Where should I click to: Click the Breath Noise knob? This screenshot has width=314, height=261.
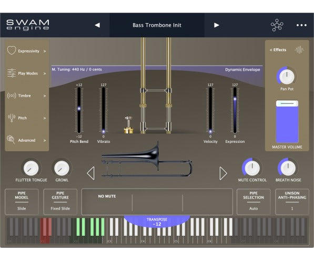(288, 168)
